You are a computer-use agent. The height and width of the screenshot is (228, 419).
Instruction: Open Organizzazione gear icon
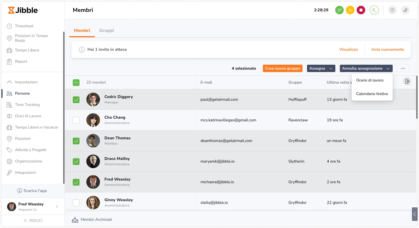tap(9, 161)
